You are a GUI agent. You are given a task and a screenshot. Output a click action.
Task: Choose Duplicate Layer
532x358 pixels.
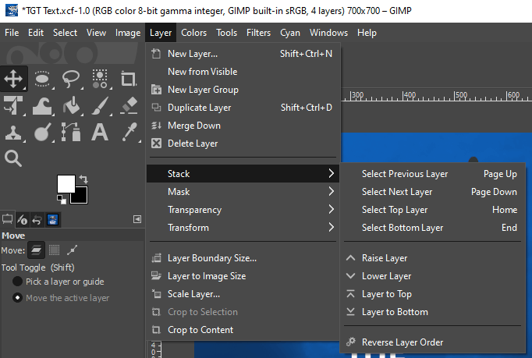tap(243, 108)
